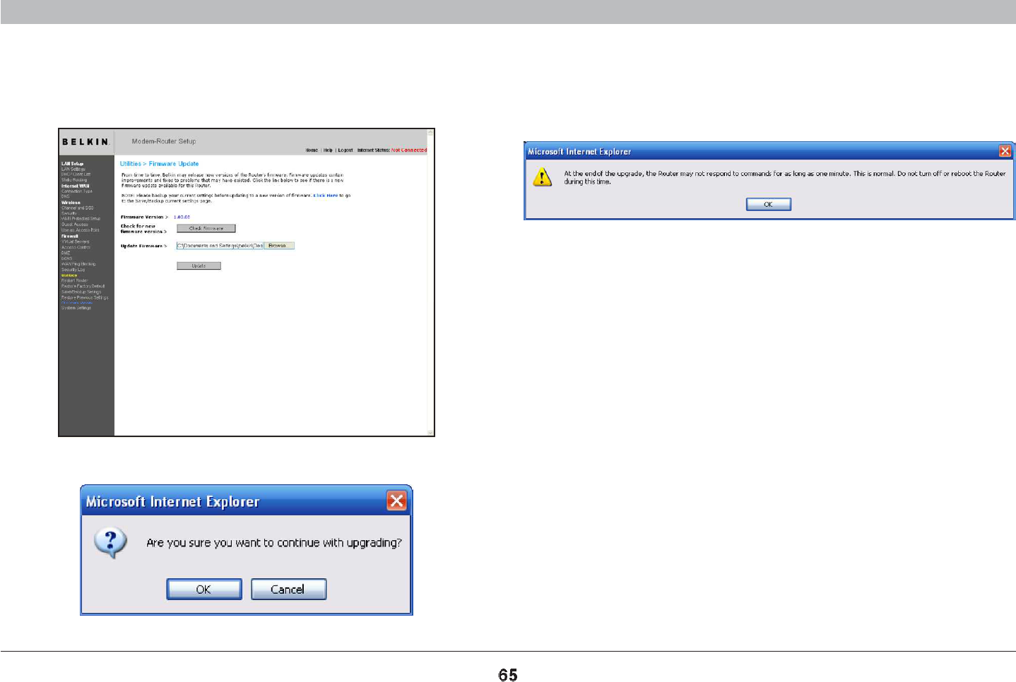Select the 'Wireless' sidebar heading
Viewport: 1016px width, 682px height.
coord(71,203)
